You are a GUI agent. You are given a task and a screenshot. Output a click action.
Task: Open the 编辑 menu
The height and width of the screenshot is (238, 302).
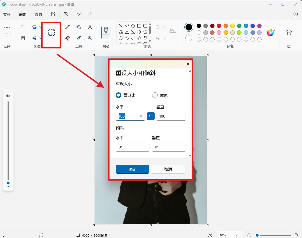click(23, 15)
